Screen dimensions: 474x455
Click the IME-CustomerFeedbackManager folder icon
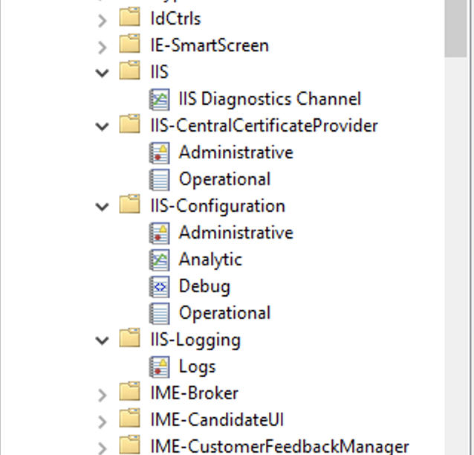(x=130, y=445)
